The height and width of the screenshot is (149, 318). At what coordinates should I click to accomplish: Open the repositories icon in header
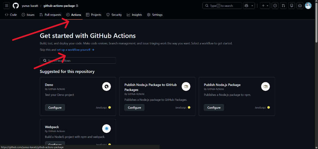[291, 6]
